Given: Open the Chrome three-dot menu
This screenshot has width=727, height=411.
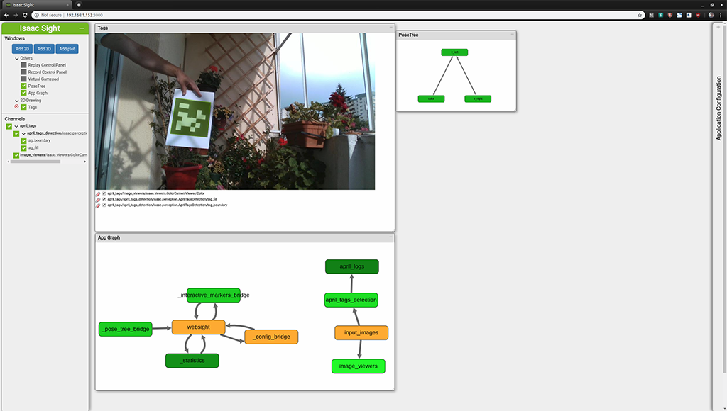Looking at the screenshot, I should (721, 14).
